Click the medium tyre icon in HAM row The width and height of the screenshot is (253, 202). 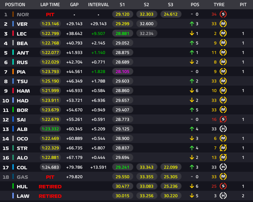[223, 90]
